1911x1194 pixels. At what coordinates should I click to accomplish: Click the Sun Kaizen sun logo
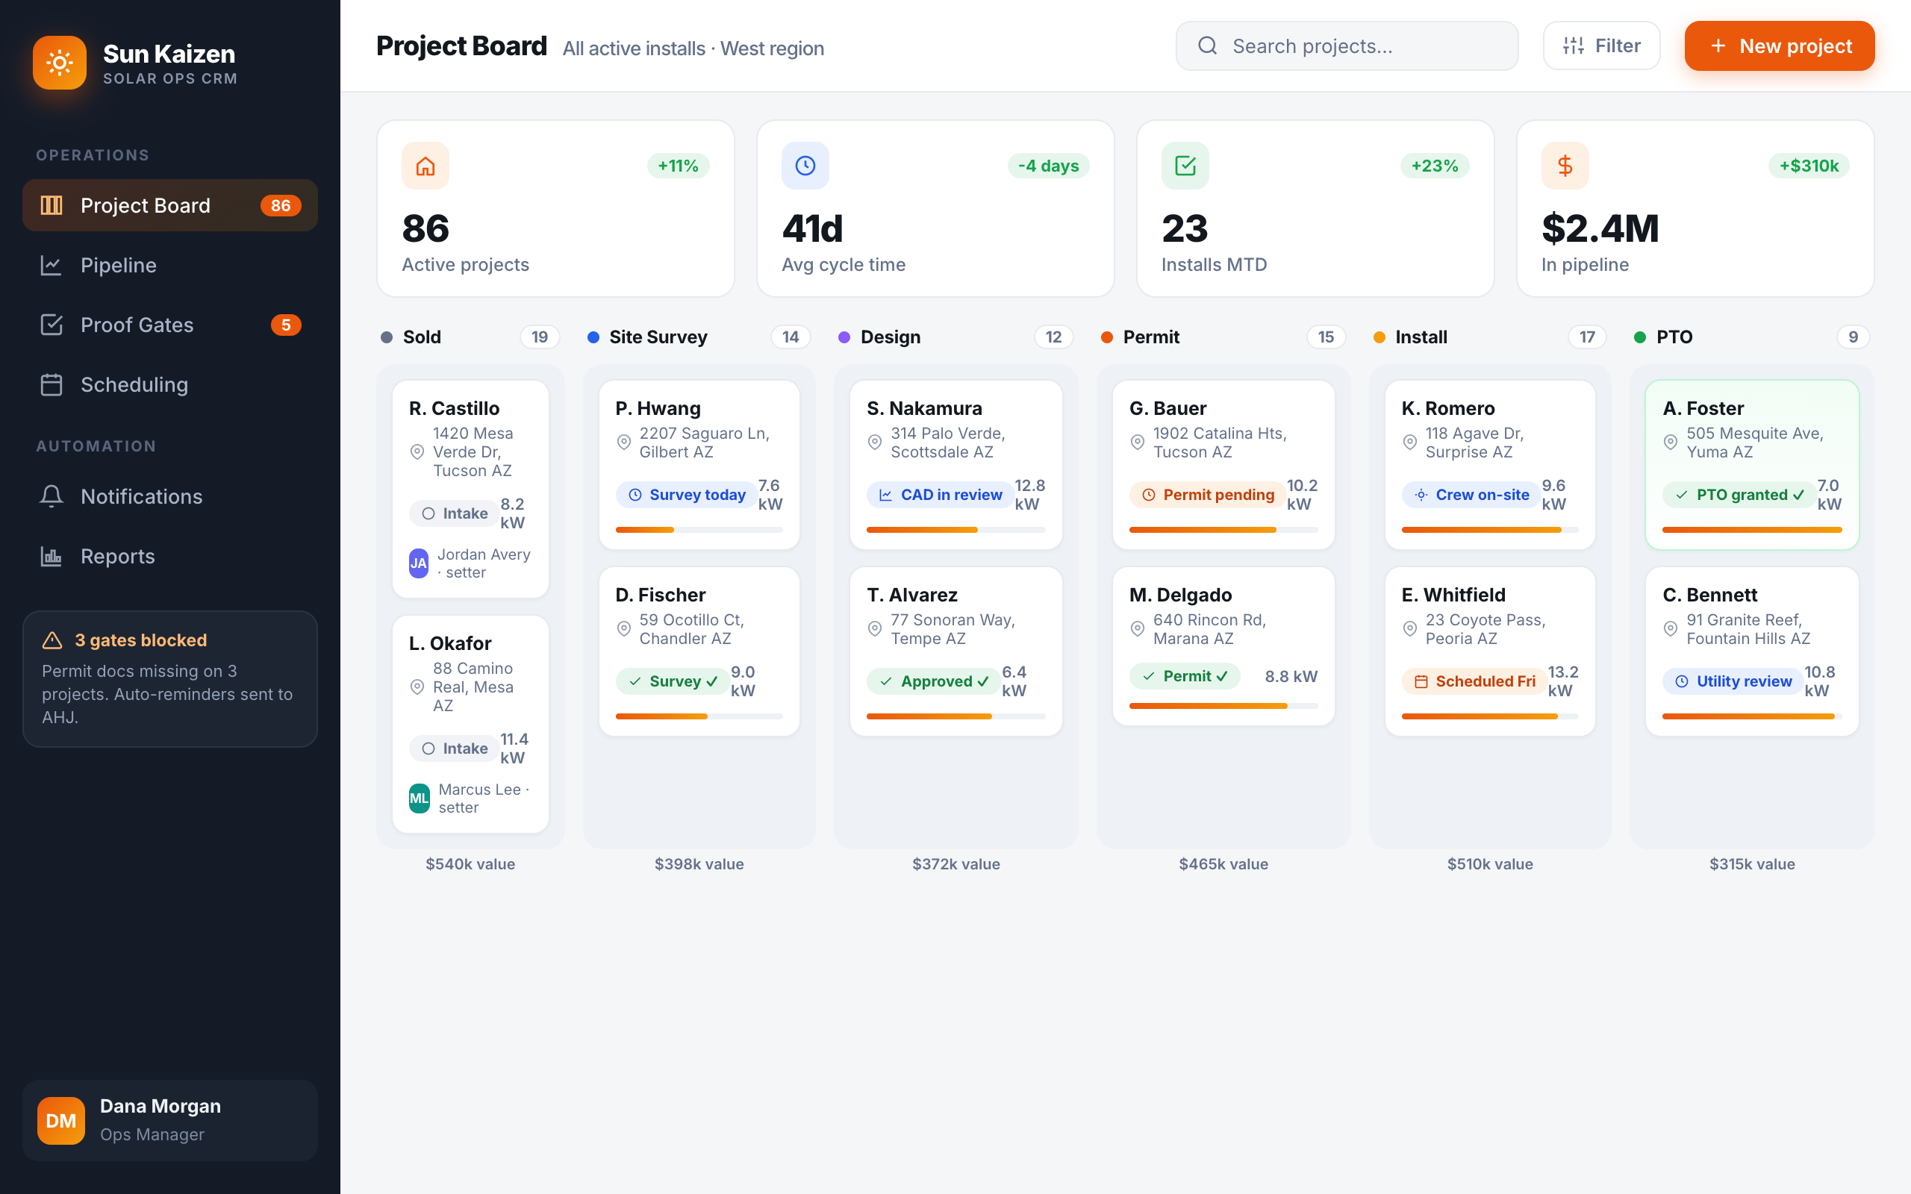[x=59, y=63]
